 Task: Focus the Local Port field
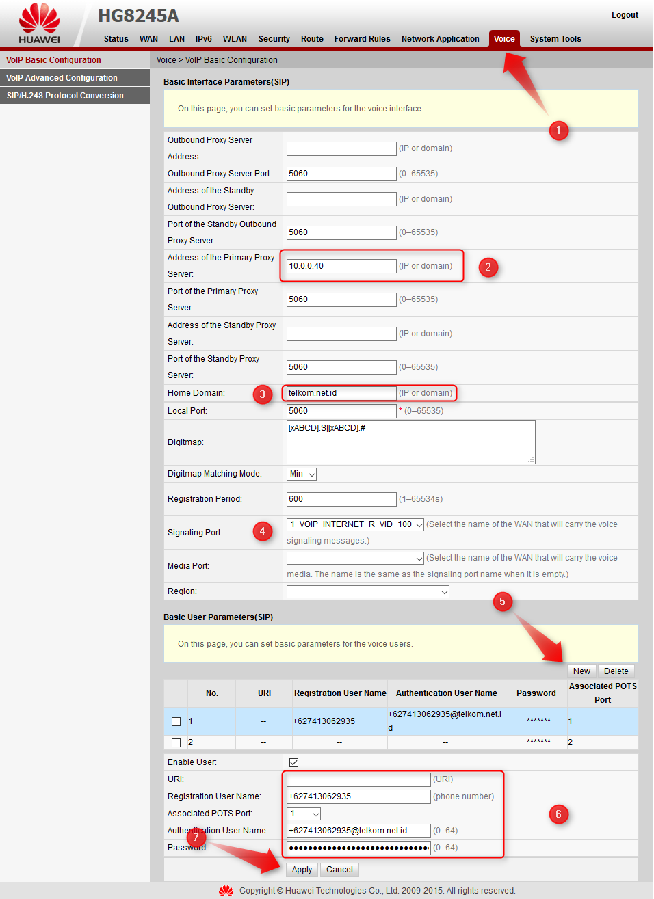[x=341, y=411]
